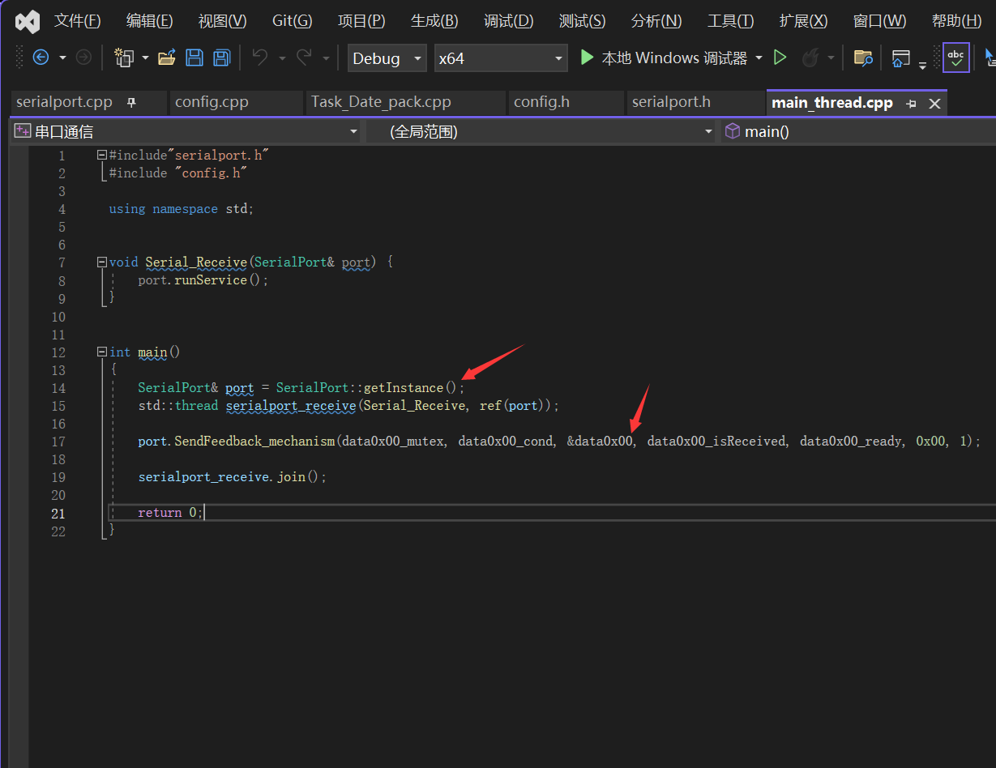Expand the New Project dropdown arrow

pyautogui.click(x=145, y=58)
